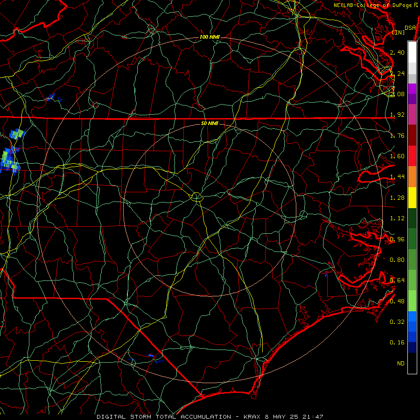Click the black ND legend swatch
Image resolution: width=420 pixels, height=420 pixels.
[x=412, y=363]
